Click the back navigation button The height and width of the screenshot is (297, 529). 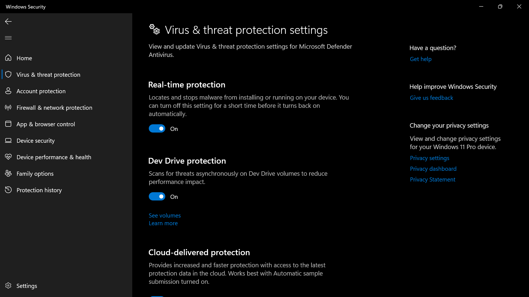click(8, 21)
